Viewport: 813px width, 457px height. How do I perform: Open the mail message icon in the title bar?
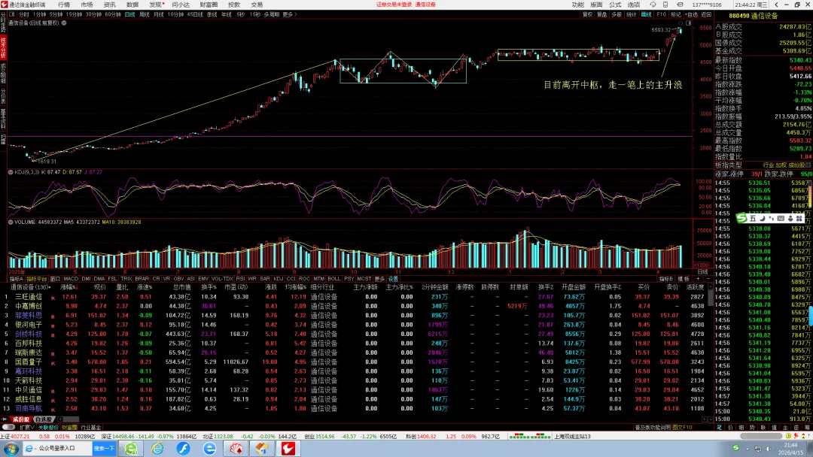pos(680,5)
